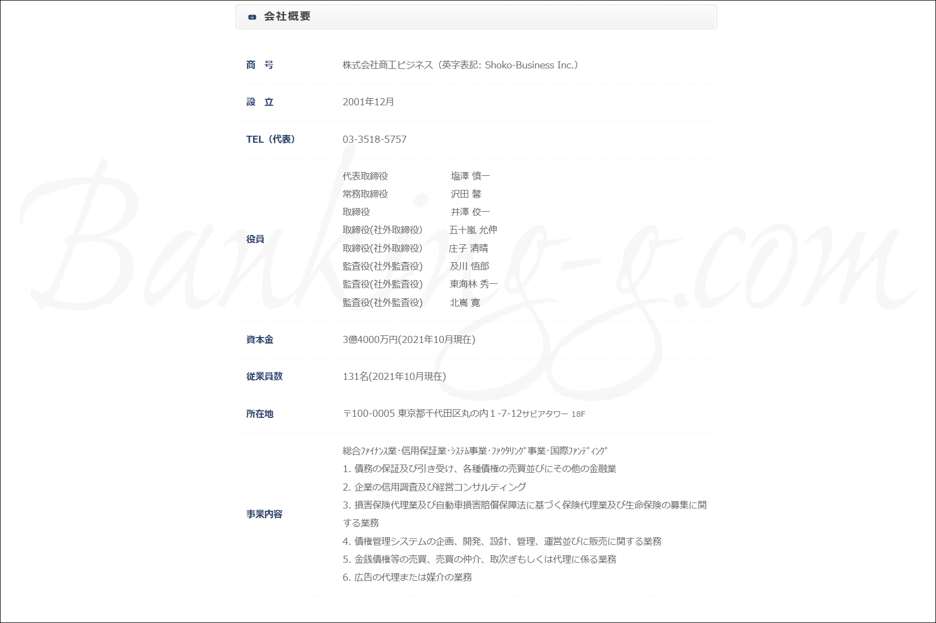936x623 pixels.
Task: Select the 役員 row label
Action: (255, 239)
